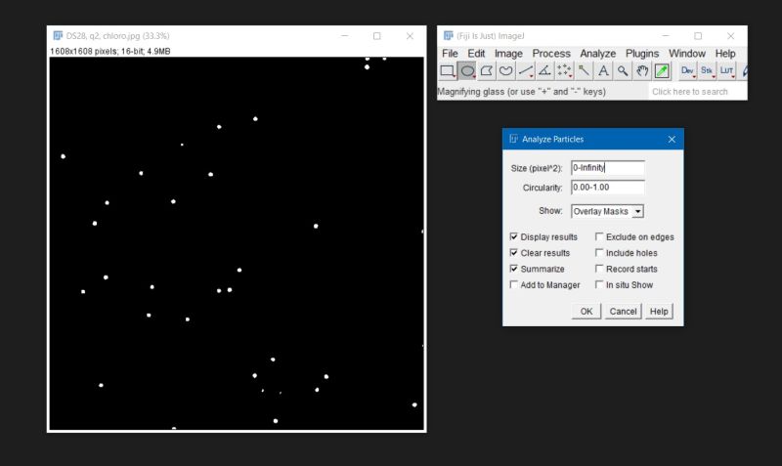782x466 pixels.
Task: Select the Magnifying glass tool
Action: pyautogui.click(x=623, y=71)
